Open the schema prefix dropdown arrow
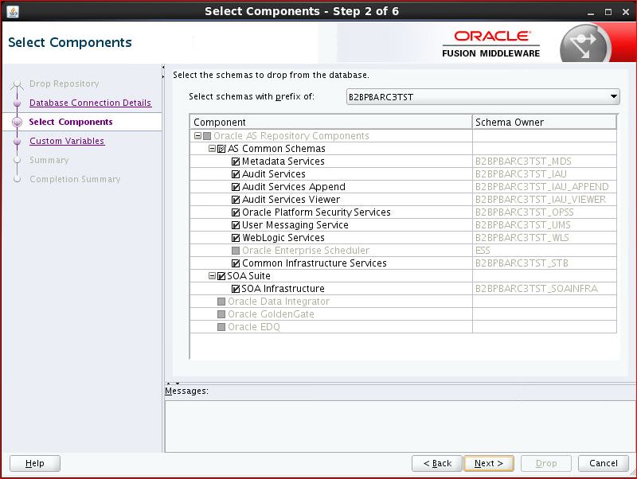The image size is (637, 479). coord(613,97)
